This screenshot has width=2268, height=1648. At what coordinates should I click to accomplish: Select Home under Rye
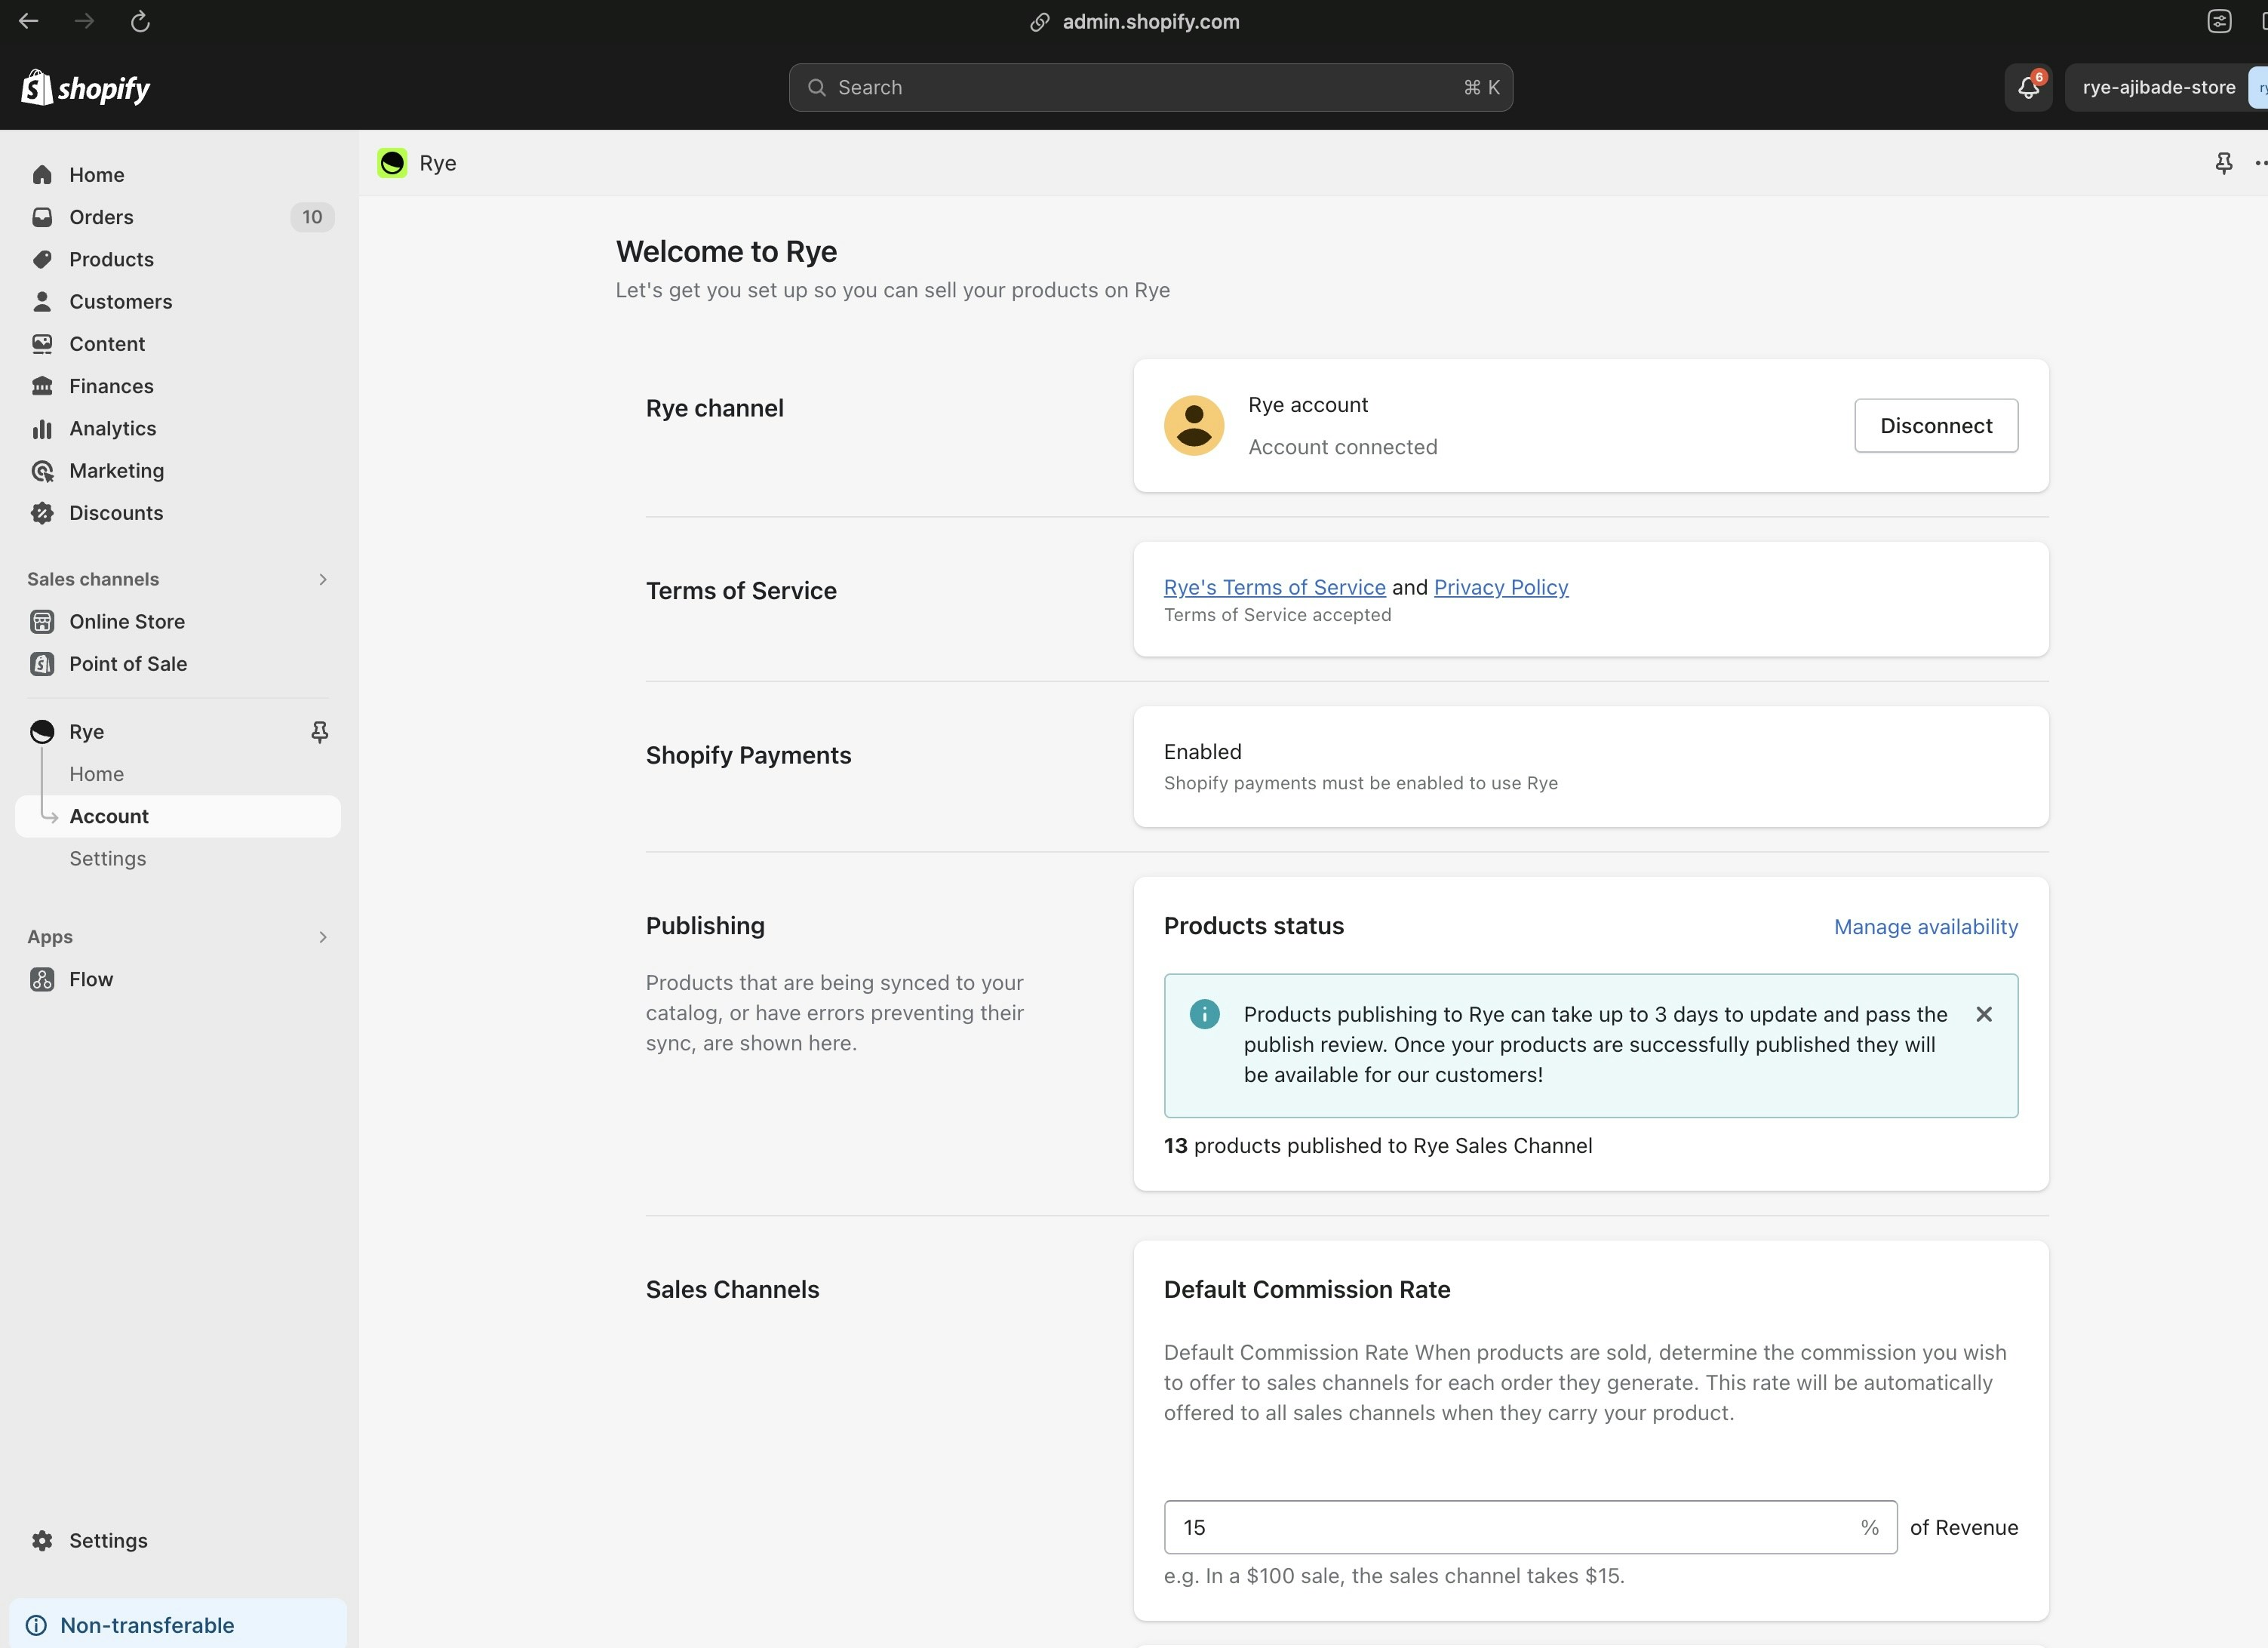coord(96,774)
